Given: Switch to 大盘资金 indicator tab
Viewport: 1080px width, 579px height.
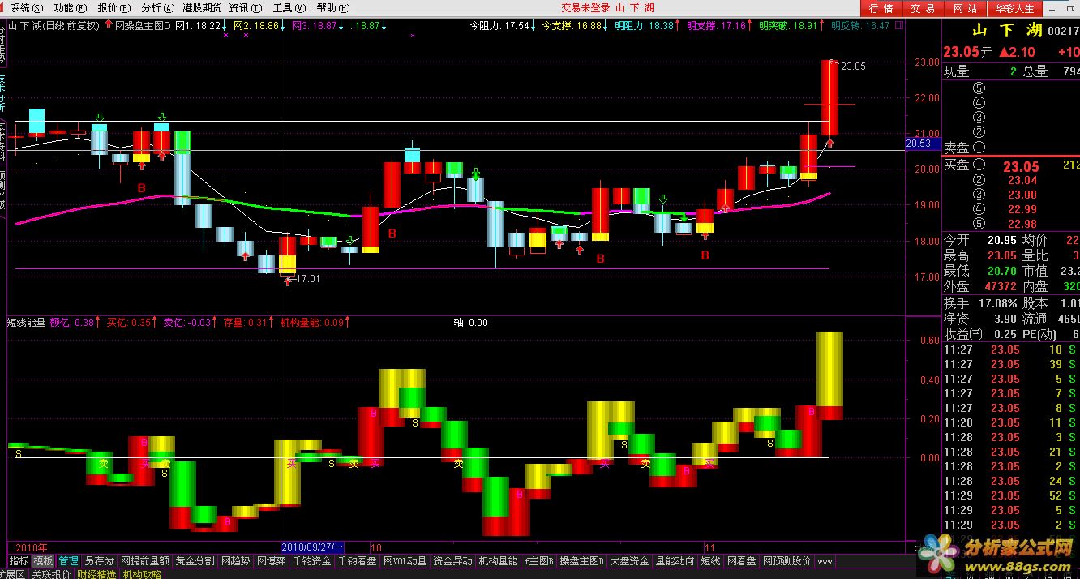Looking at the screenshot, I should tap(630, 560).
